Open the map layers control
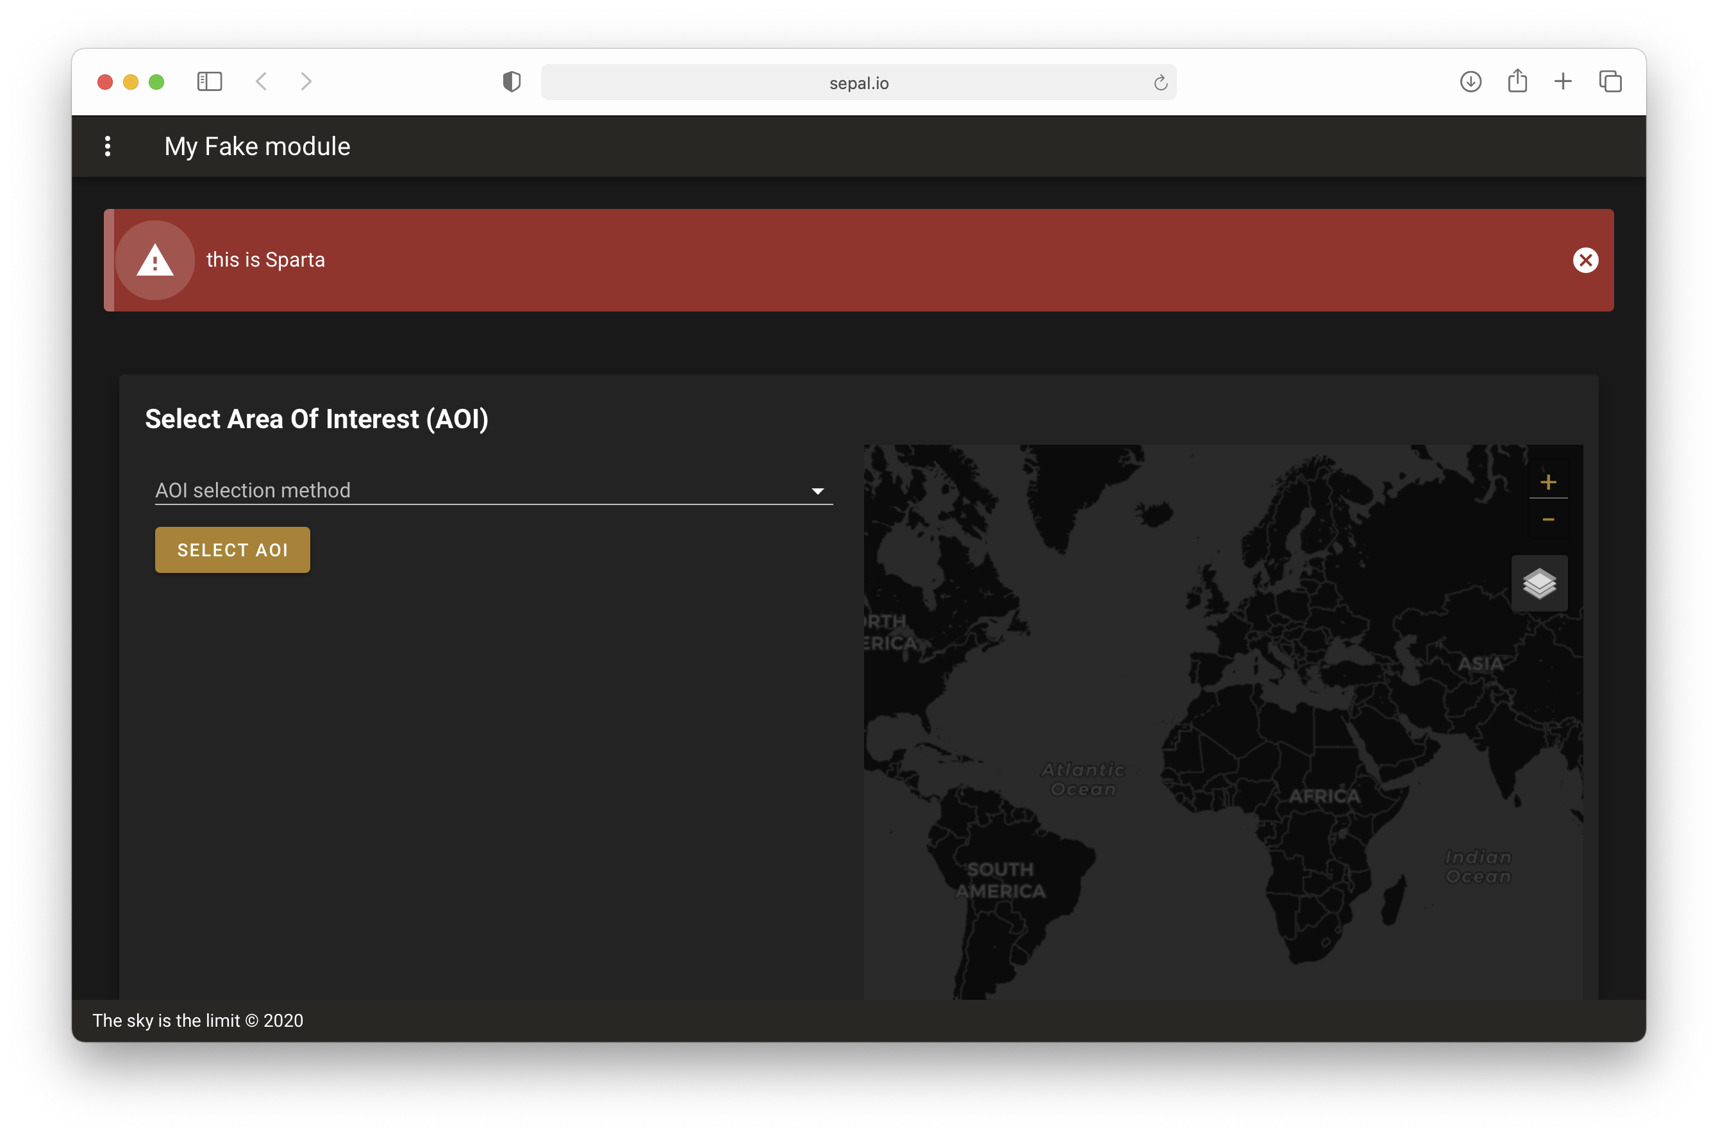Viewport: 1718px width, 1137px height. pyautogui.click(x=1539, y=583)
